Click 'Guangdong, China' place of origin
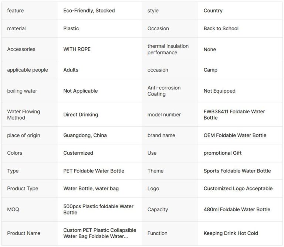Viewport: 284px width, 247px height. tap(85, 135)
